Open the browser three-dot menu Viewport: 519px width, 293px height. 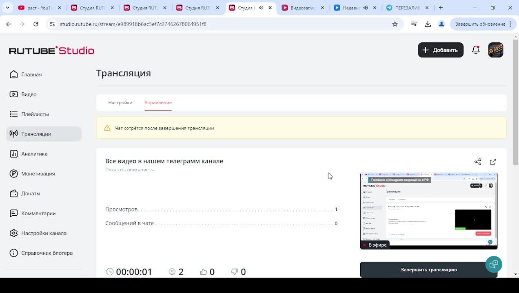point(510,24)
